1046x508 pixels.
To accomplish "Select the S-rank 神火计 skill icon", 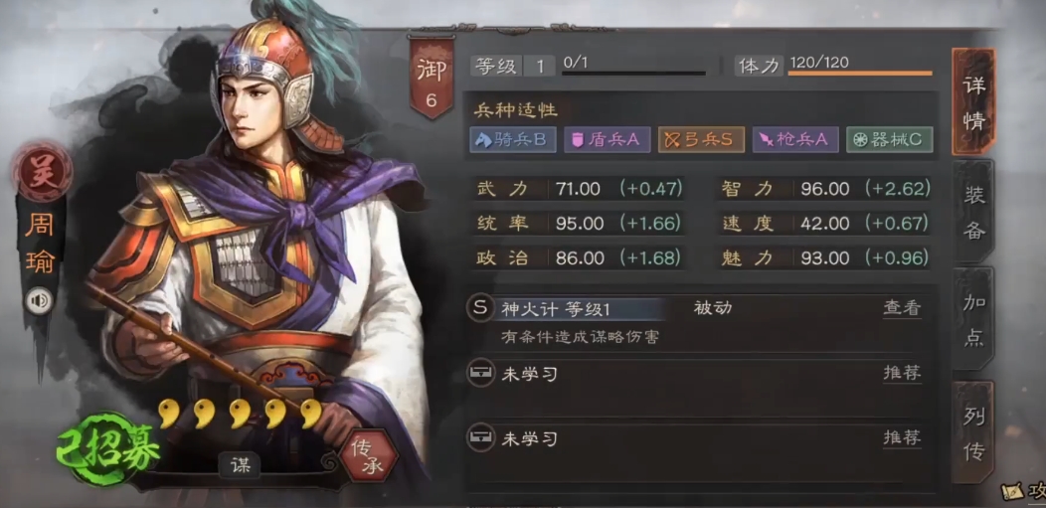I will tap(479, 308).
